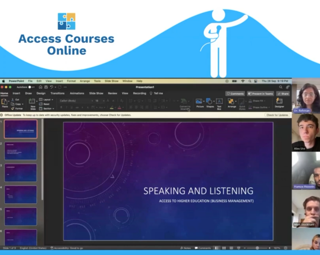Click the Present in Teams button
The height and width of the screenshot is (255, 320).
click(x=260, y=94)
